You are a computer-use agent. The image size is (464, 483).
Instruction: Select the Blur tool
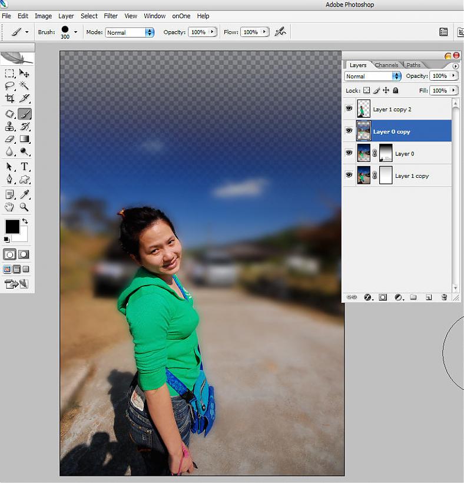(9, 151)
